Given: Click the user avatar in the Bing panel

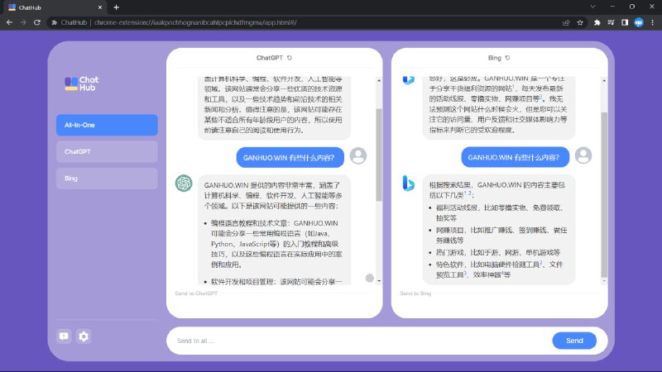Looking at the screenshot, I should tap(583, 156).
